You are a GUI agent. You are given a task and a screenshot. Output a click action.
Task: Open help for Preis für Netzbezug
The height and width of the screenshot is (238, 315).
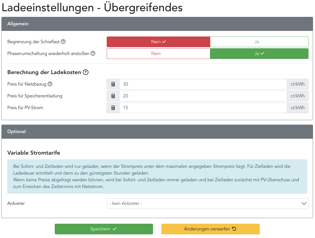(x=50, y=84)
